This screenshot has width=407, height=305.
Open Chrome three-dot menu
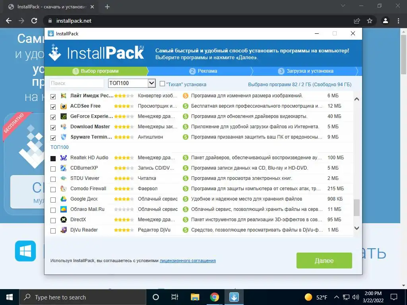(398, 21)
